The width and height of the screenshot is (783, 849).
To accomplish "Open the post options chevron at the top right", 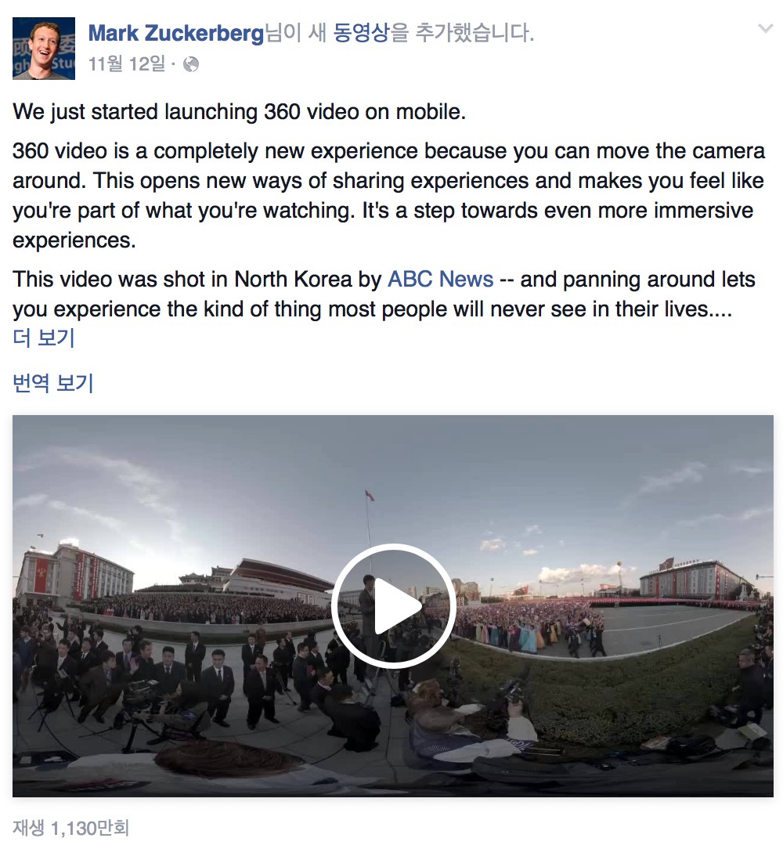I will (x=765, y=29).
